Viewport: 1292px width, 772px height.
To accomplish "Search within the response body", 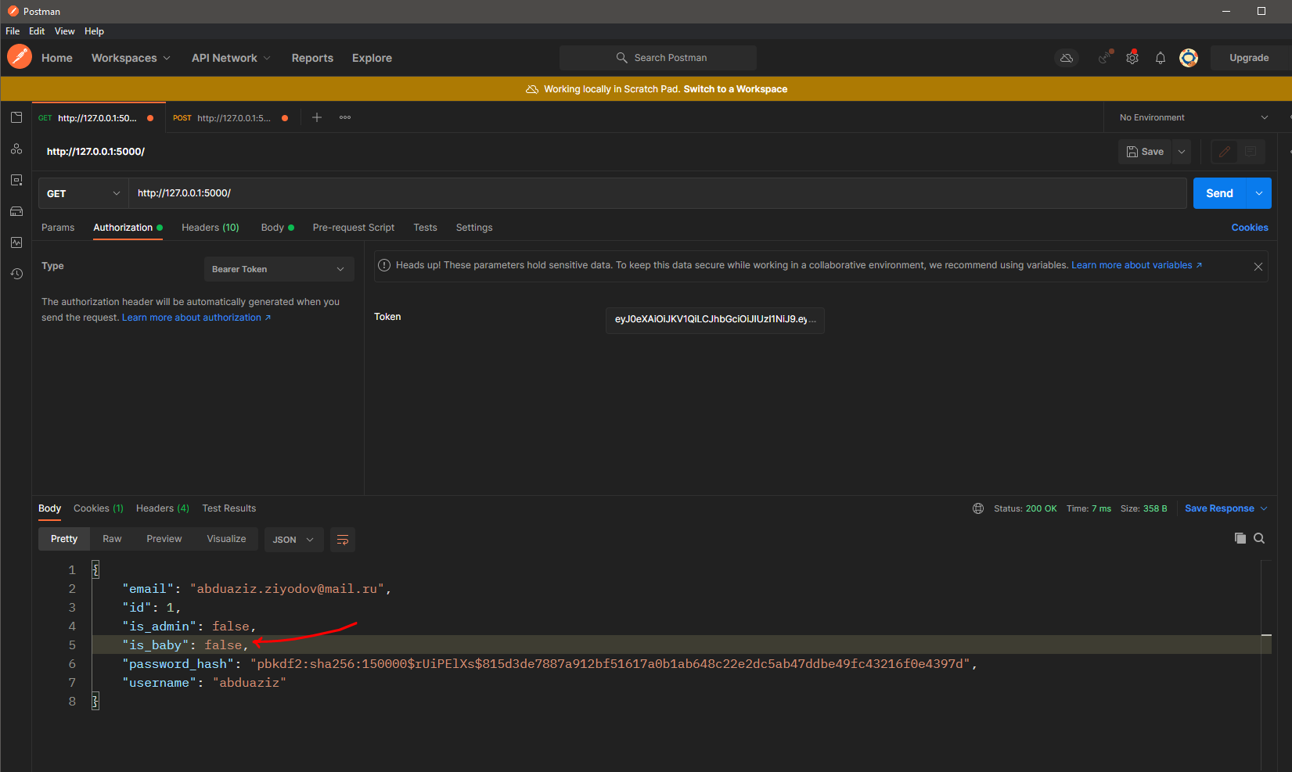I will (1259, 538).
